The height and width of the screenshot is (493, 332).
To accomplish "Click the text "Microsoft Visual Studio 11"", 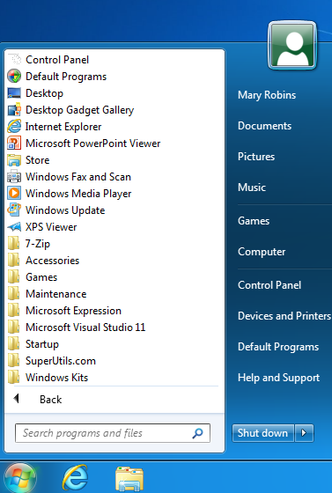I will click(85, 327).
